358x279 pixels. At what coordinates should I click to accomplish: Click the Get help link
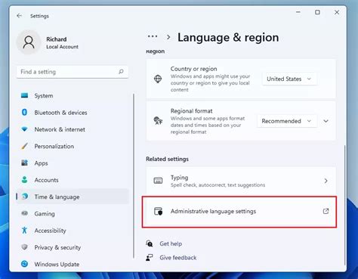coord(171,243)
